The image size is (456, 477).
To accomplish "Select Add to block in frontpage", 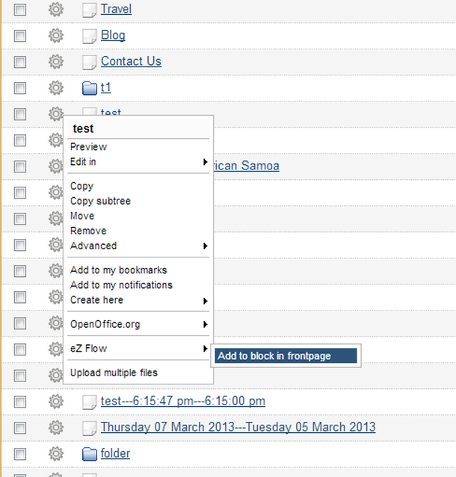I will pos(274,356).
